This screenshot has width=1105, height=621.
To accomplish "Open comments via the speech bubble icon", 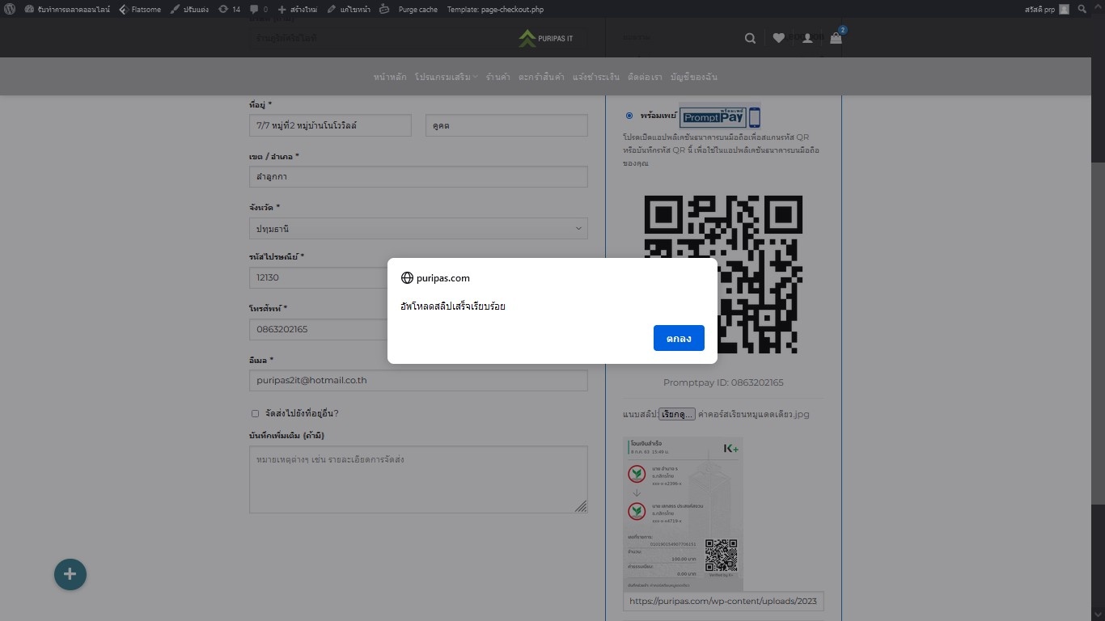I will click(x=255, y=9).
